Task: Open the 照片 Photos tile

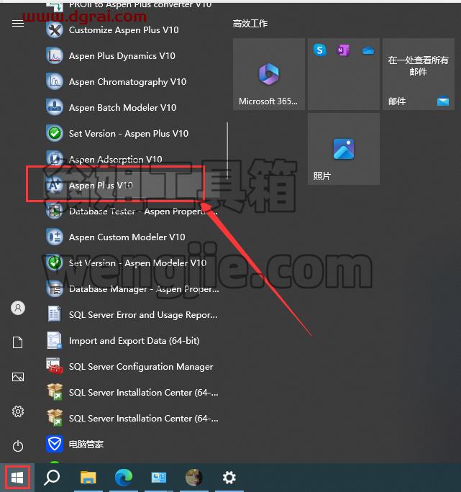Action: click(344, 149)
